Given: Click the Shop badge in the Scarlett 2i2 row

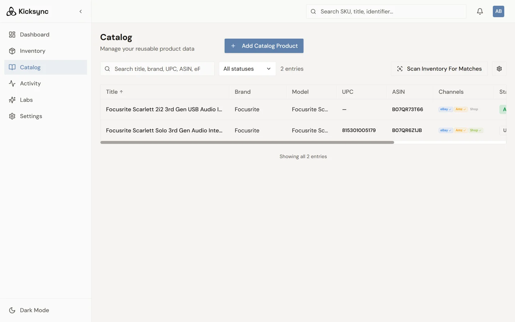Looking at the screenshot, I should pyautogui.click(x=474, y=109).
